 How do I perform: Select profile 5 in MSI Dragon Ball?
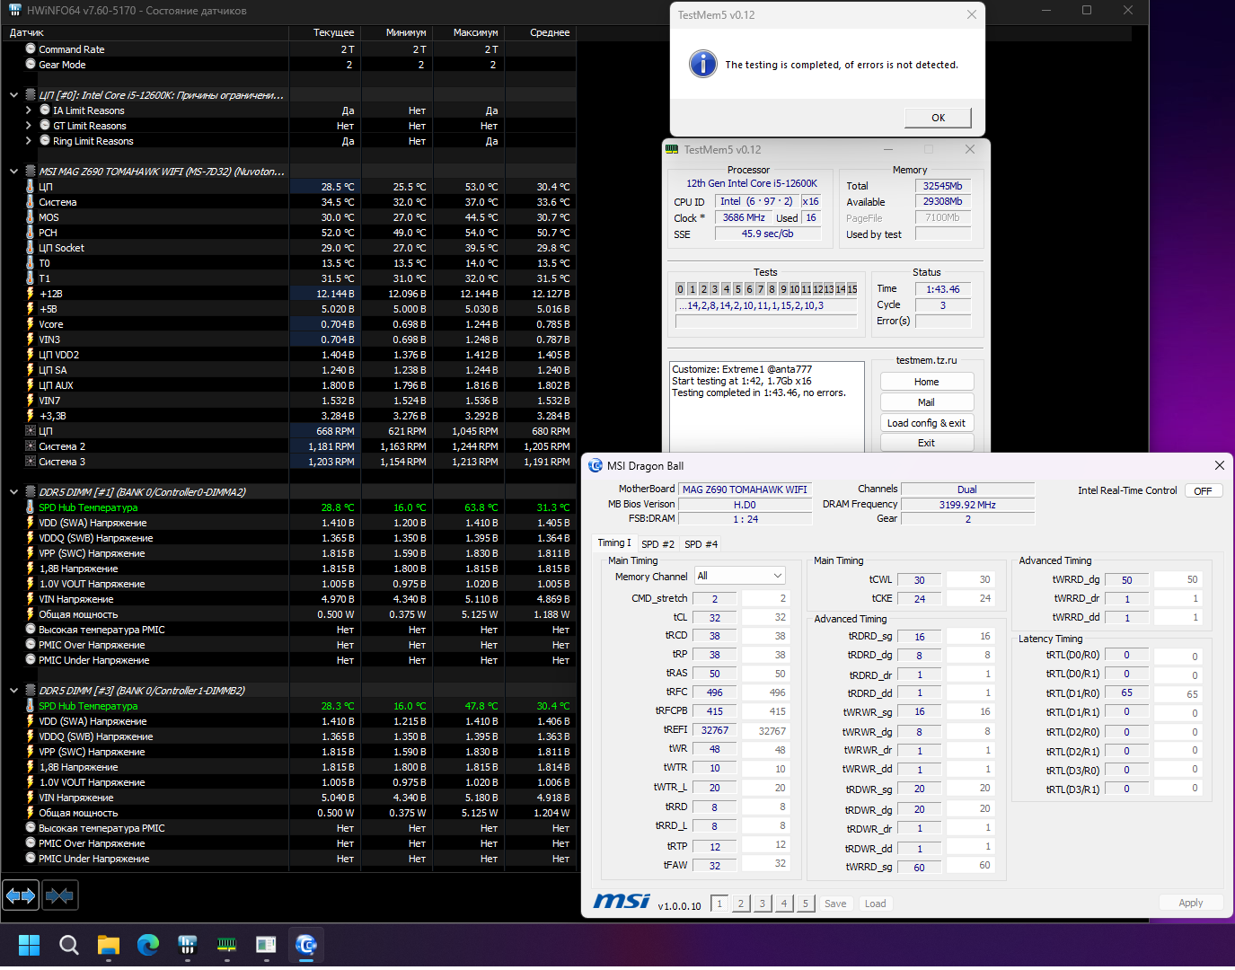click(806, 904)
